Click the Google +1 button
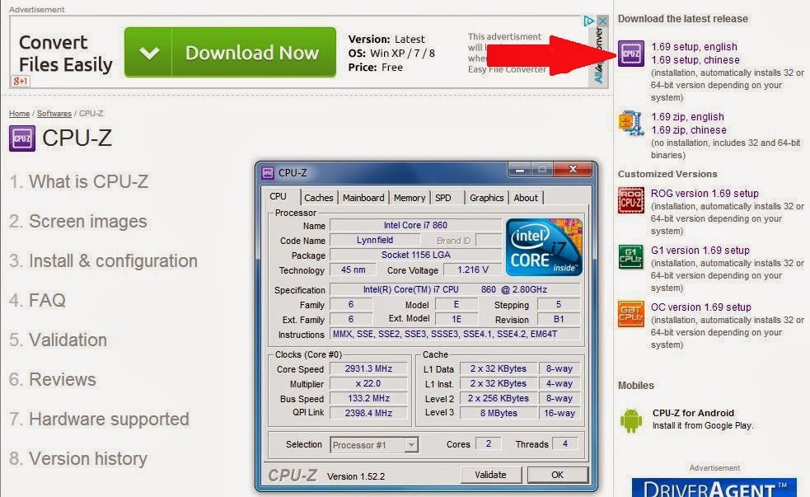810x497 pixels. click(x=20, y=81)
